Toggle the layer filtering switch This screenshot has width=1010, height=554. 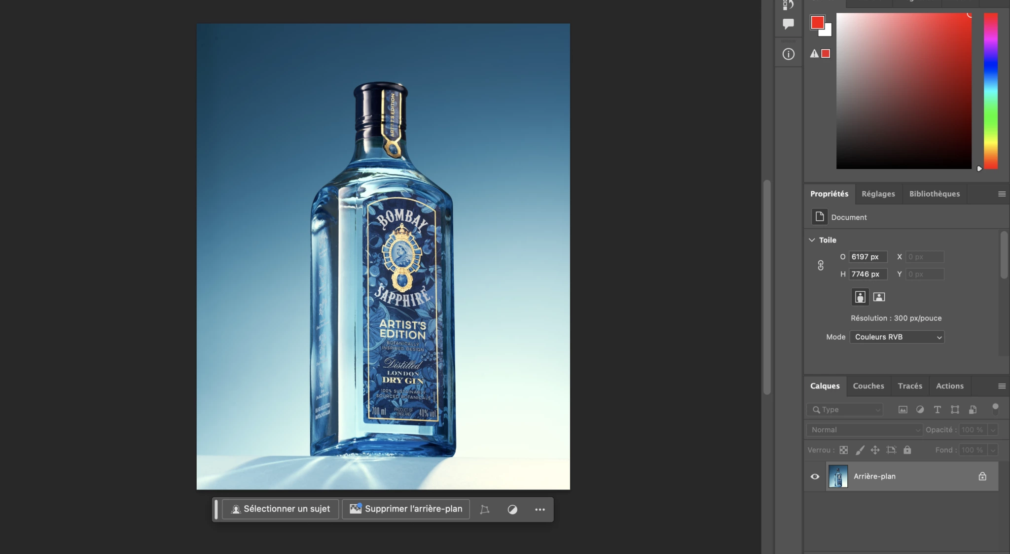[x=995, y=409]
